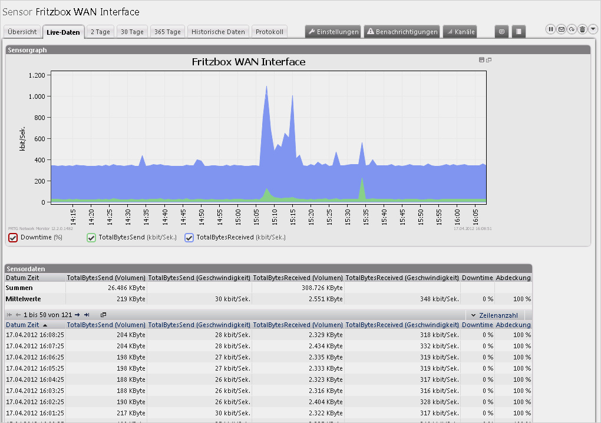The image size is (601, 423).
Task: Jump to last page of table results
Action: 87,315
